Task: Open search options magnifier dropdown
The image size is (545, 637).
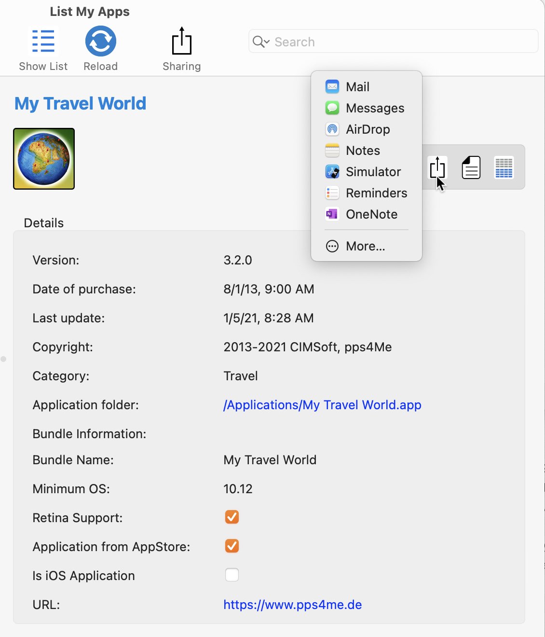Action: (x=261, y=42)
